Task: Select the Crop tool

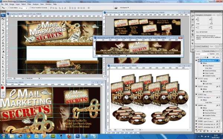Action: pos(3,30)
